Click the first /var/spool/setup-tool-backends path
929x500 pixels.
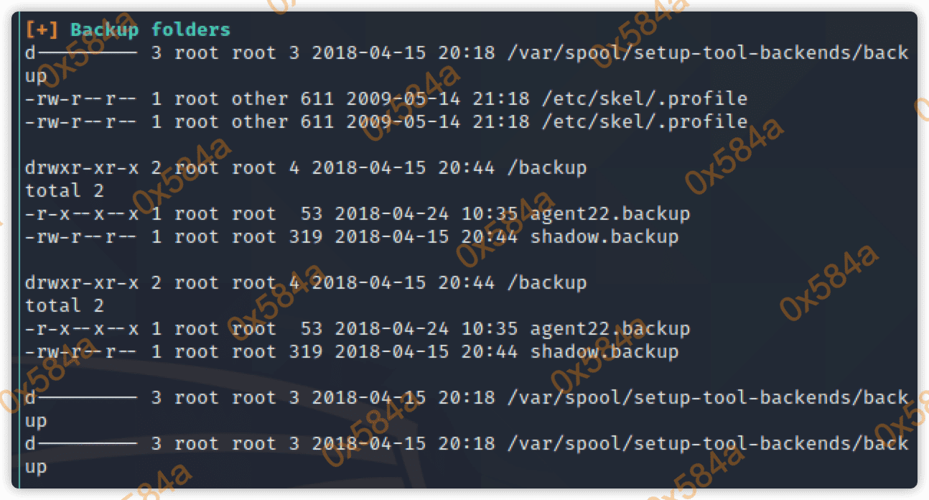(x=707, y=52)
